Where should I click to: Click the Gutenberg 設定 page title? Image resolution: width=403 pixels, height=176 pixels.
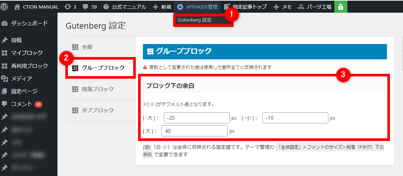pos(96,26)
